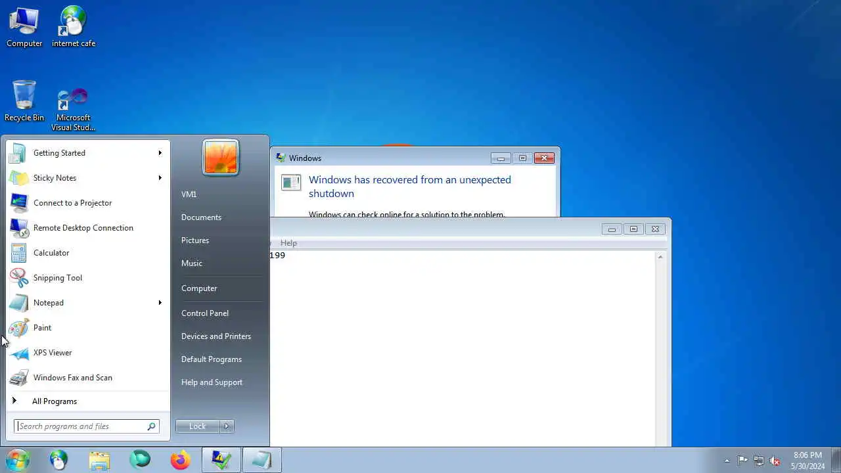Viewport: 841px width, 473px height.
Task: Click the search magnifier icon
Action: click(151, 426)
